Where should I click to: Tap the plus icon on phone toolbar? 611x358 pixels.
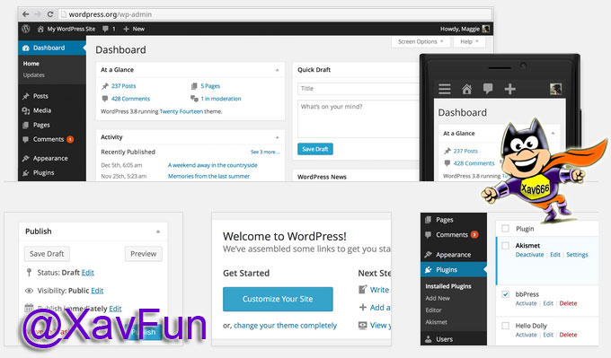point(509,89)
